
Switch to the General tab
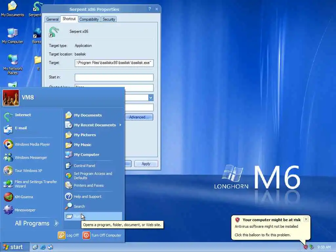pos(52,19)
